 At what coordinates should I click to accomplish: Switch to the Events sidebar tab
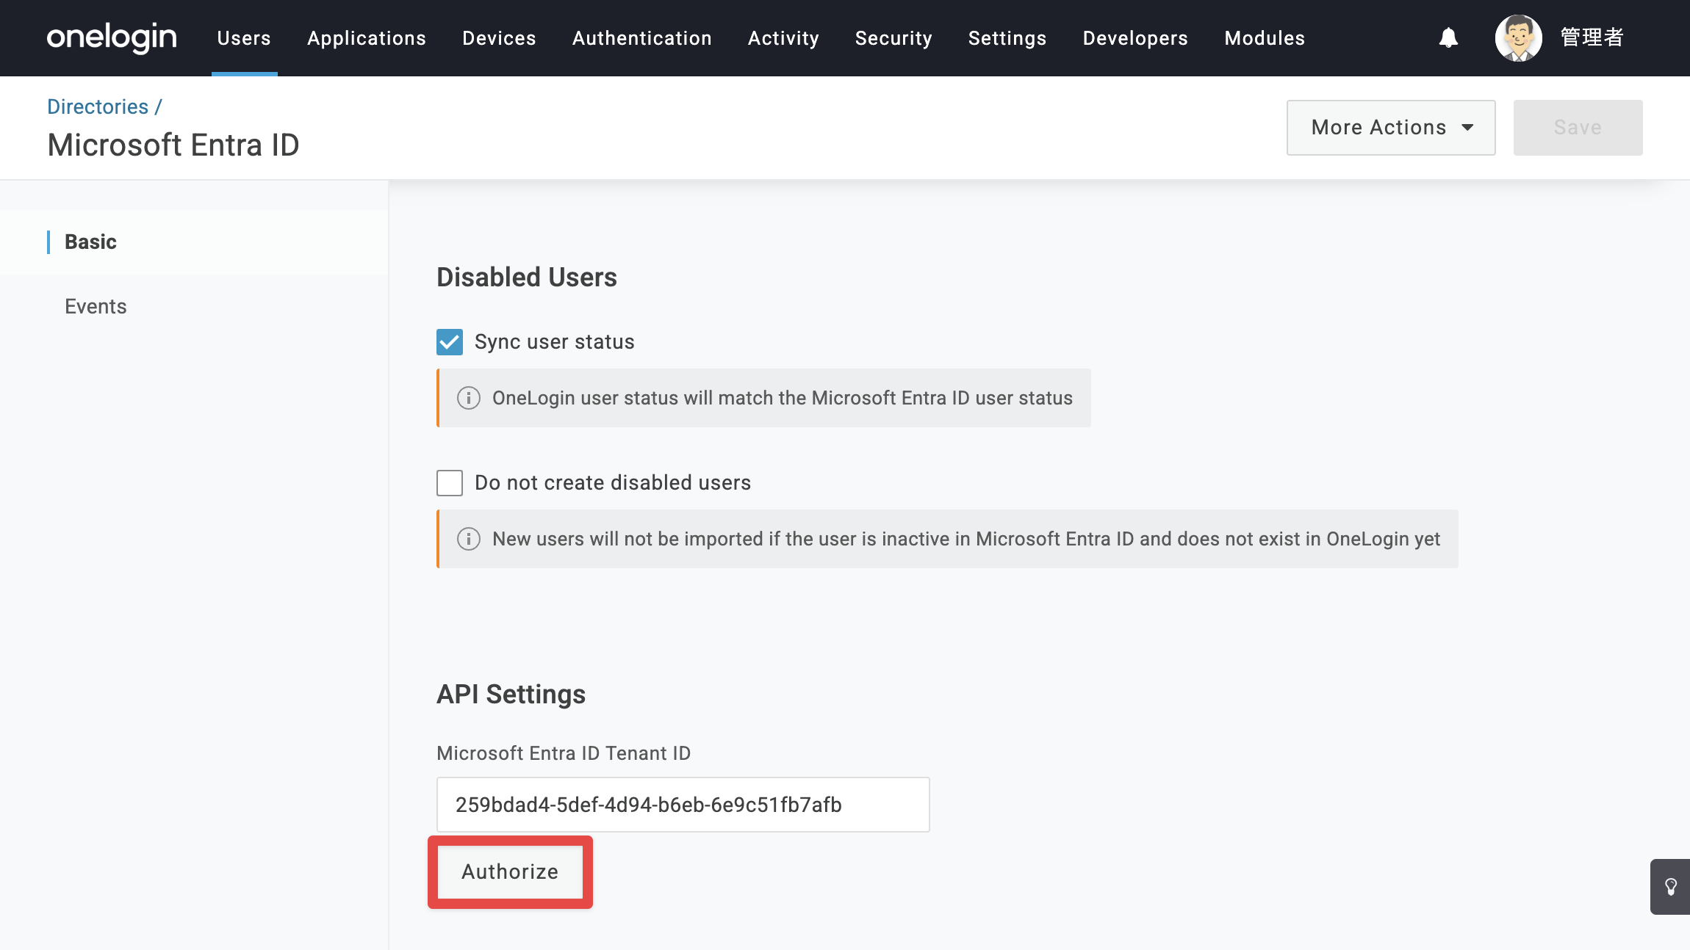click(194, 307)
